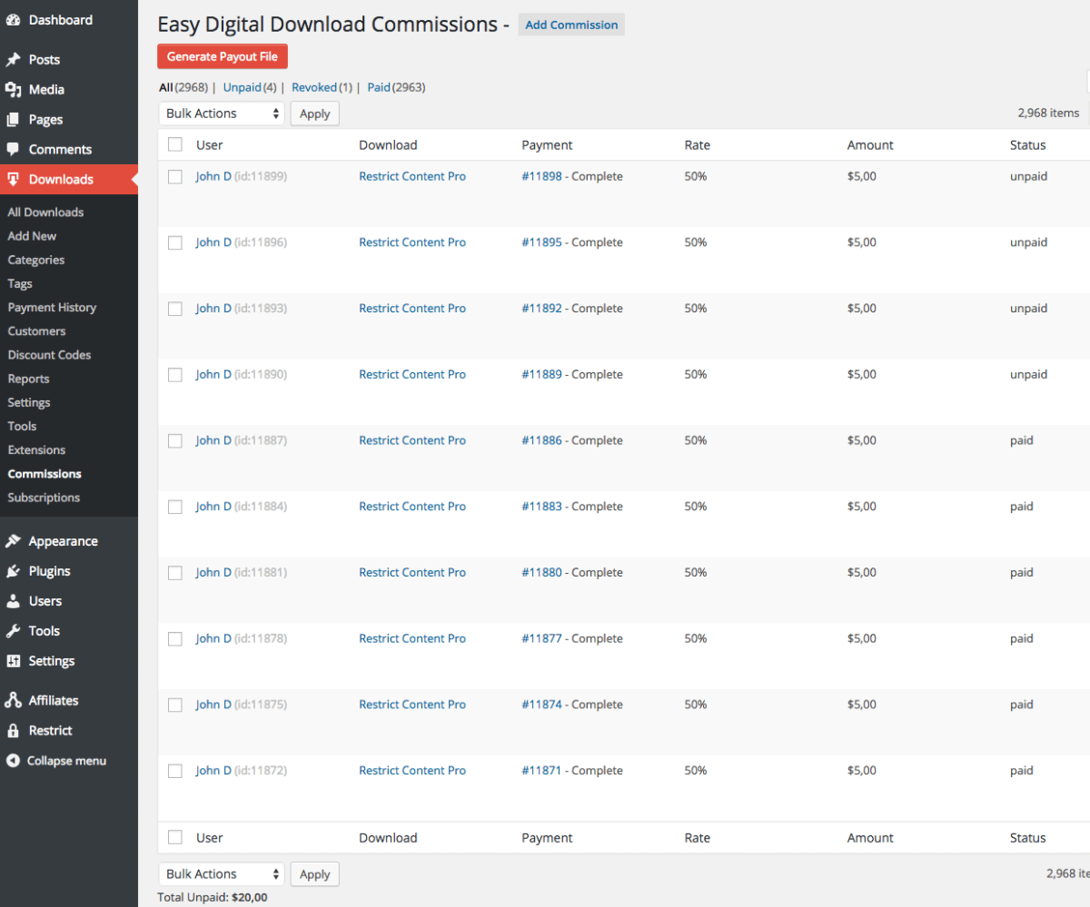Click the Appearance paintbrush icon
The height and width of the screenshot is (907, 1090).
13,541
